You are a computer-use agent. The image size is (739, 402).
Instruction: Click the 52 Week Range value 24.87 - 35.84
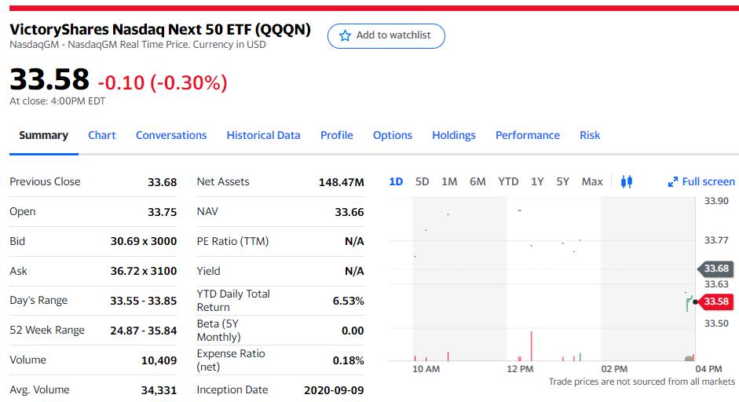coord(144,331)
